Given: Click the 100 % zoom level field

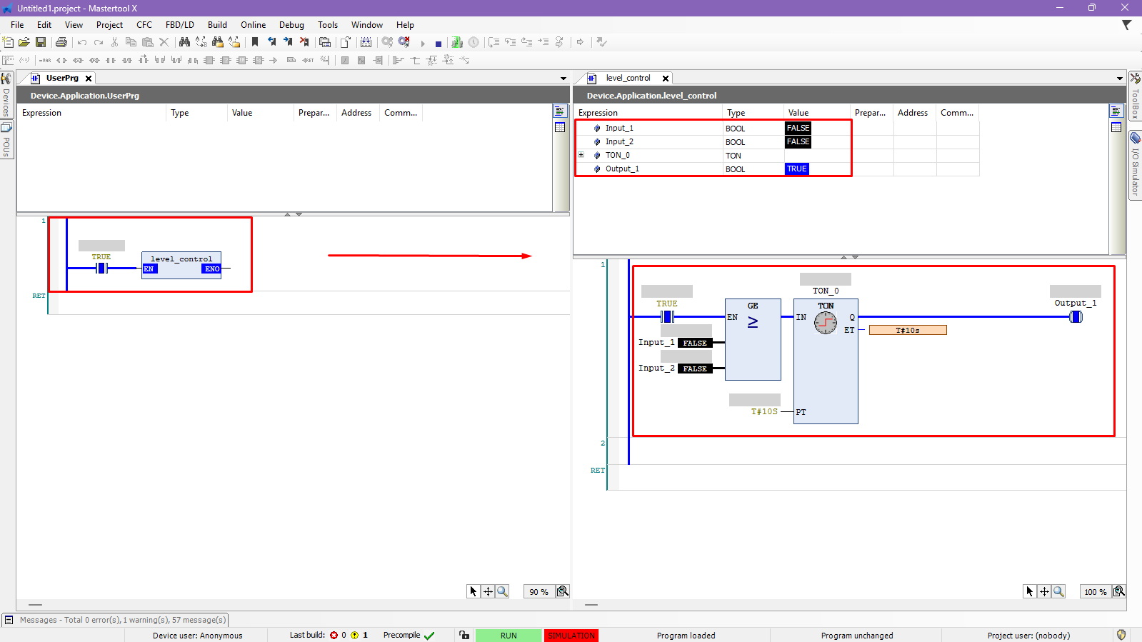Looking at the screenshot, I should (1095, 592).
